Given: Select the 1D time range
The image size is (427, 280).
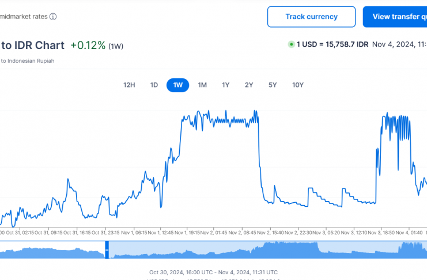Looking at the screenshot, I should pos(154,85).
